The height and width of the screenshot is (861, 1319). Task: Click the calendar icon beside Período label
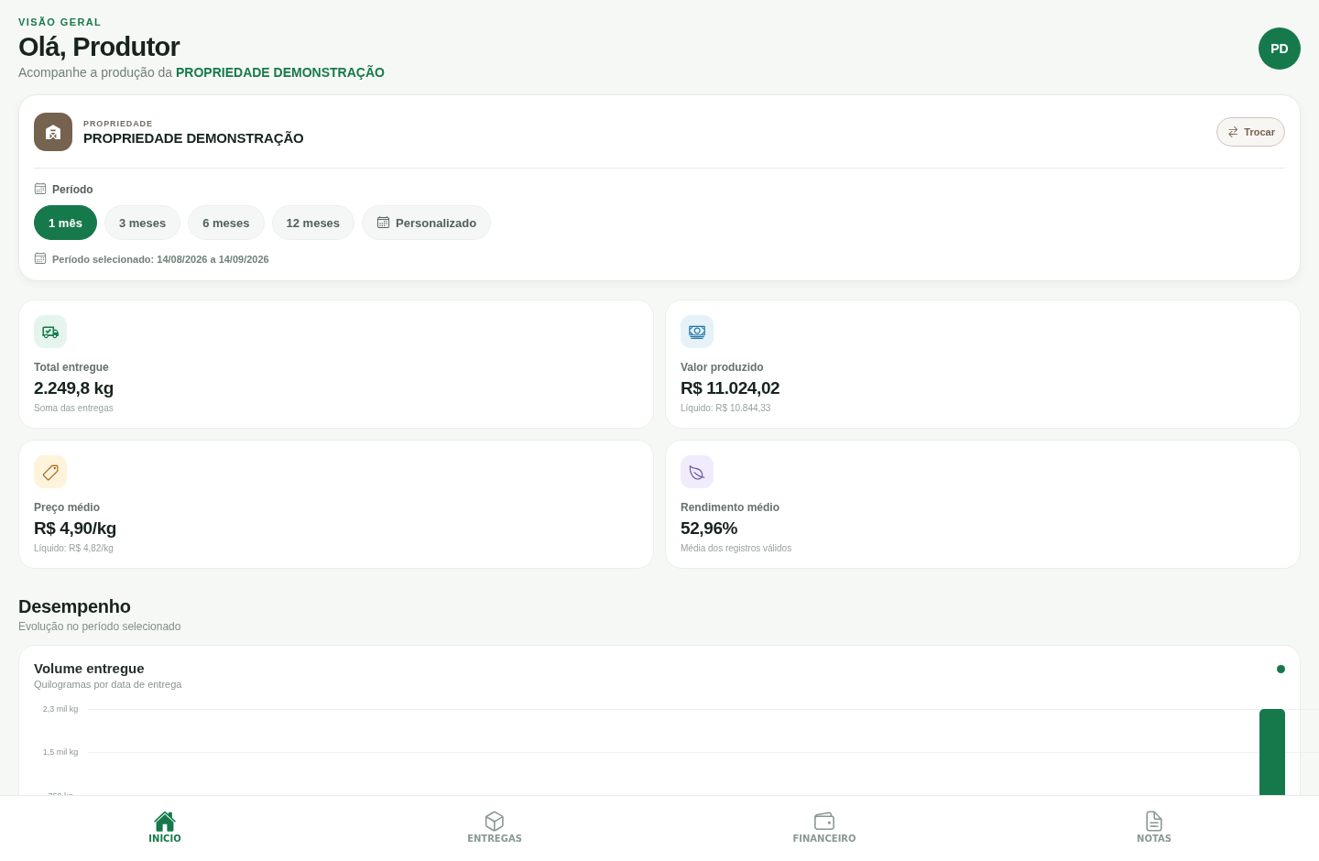click(x=40, y=189)
